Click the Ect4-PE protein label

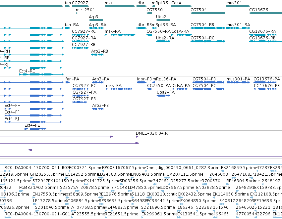click(32, 125)
